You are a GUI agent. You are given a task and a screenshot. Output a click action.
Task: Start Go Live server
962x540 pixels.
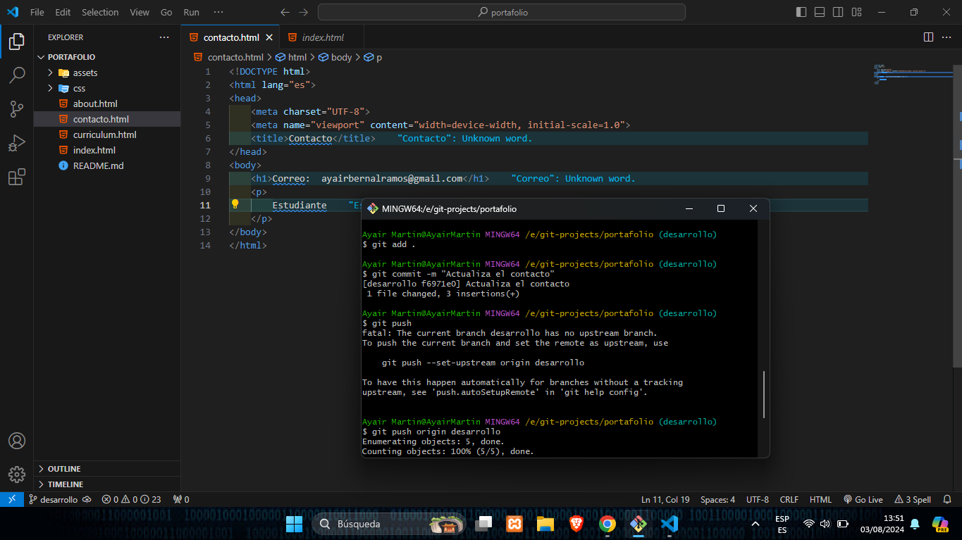coord(863,499)
